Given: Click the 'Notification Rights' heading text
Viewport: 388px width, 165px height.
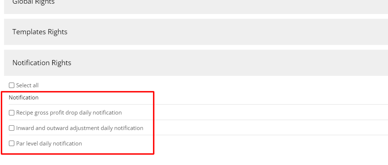Looking at the screenshot, I should click(42, 63).
